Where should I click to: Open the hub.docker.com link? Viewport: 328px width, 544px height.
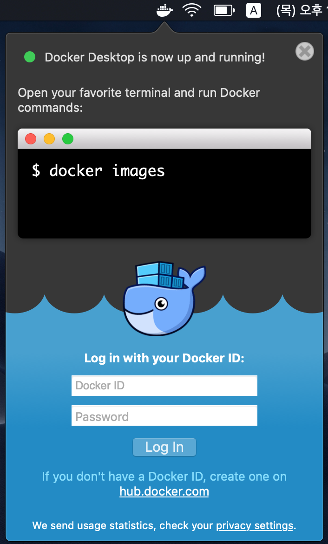[x=164, y=492]
